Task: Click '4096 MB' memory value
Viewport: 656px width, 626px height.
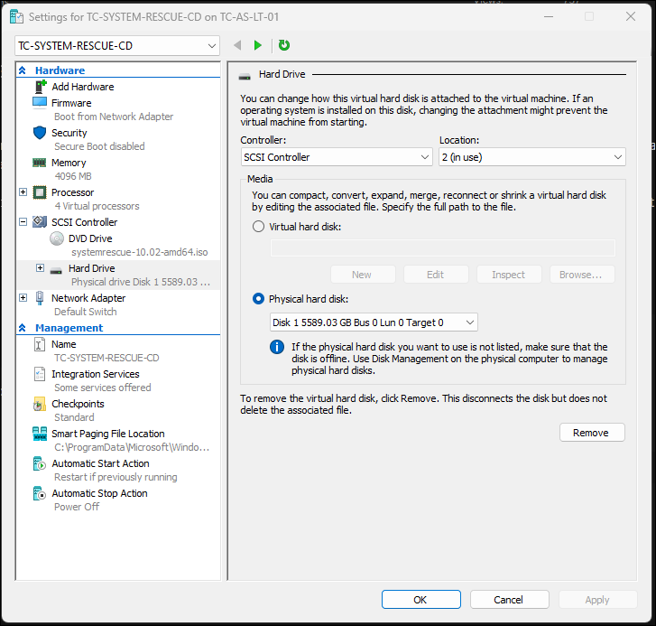Action: coord(73,176)
